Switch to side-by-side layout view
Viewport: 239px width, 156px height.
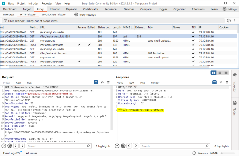(x=213, y=73)
